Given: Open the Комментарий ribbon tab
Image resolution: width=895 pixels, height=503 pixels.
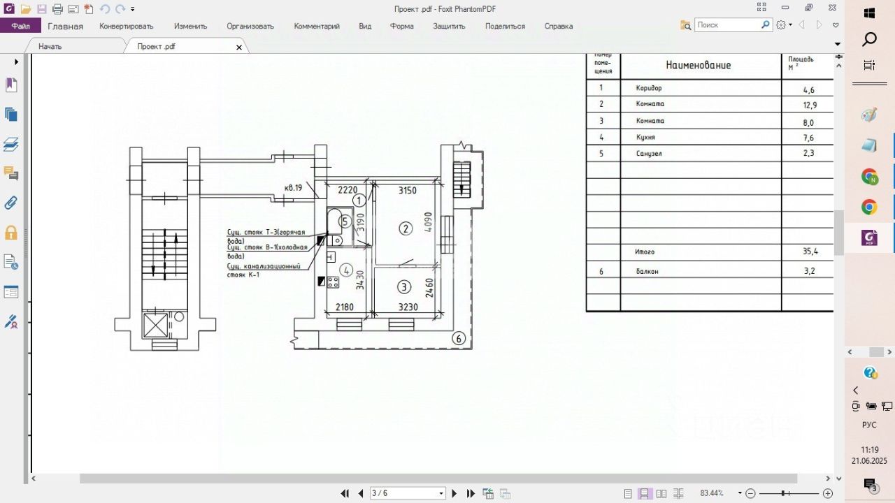Looking at the screenshot, I should point(317,27).
